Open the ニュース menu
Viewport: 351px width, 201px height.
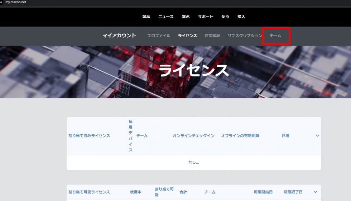point(166,17)
